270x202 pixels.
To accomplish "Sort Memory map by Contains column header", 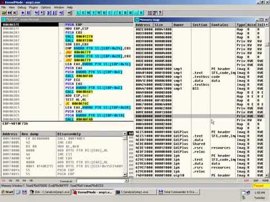I will coord(223,25).
